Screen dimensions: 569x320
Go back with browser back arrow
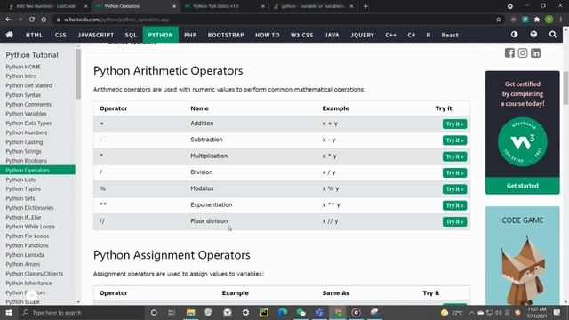click(8, 20)
